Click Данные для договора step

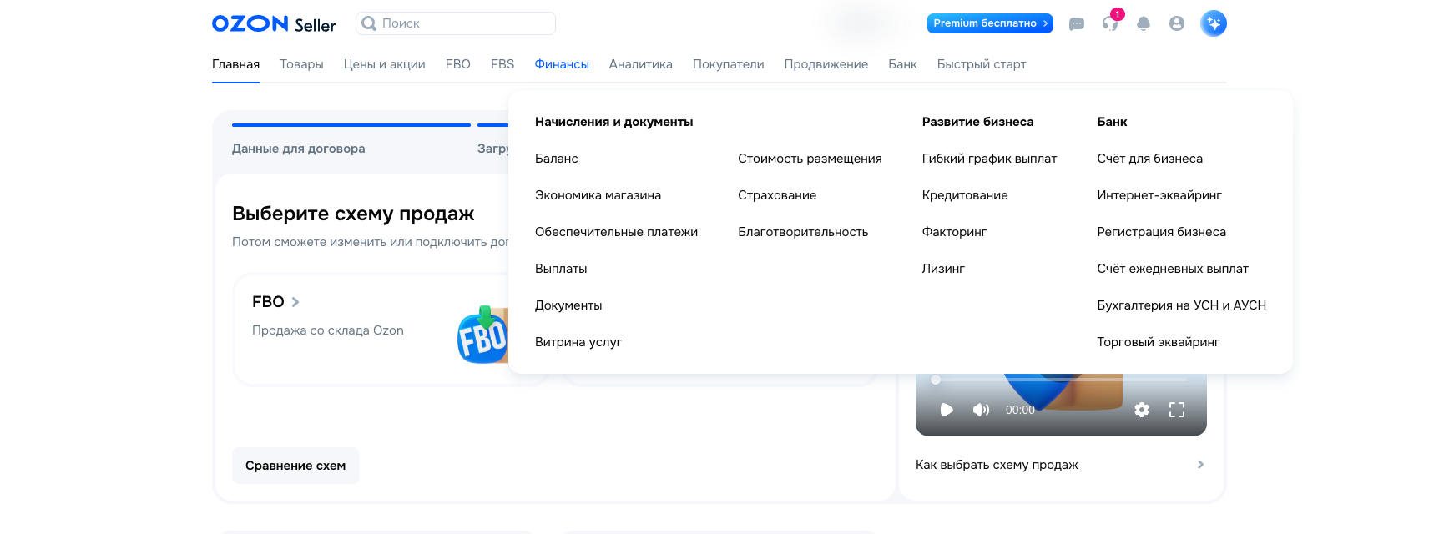click(298, 149)
